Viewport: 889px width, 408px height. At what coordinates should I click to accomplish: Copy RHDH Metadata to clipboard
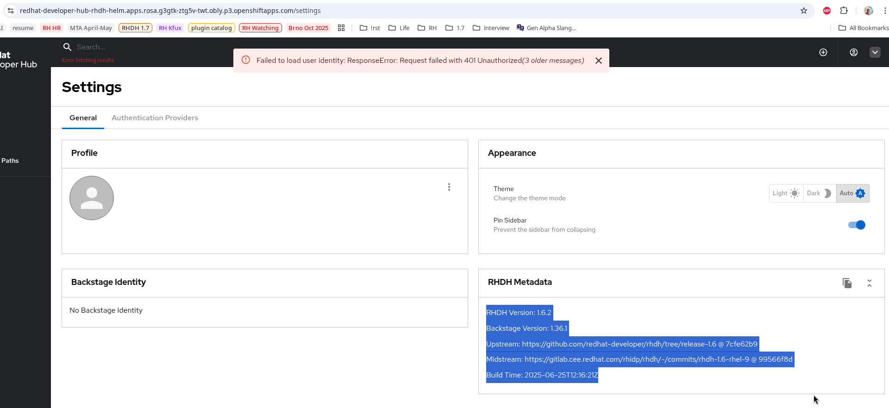(x=847, y=283)
